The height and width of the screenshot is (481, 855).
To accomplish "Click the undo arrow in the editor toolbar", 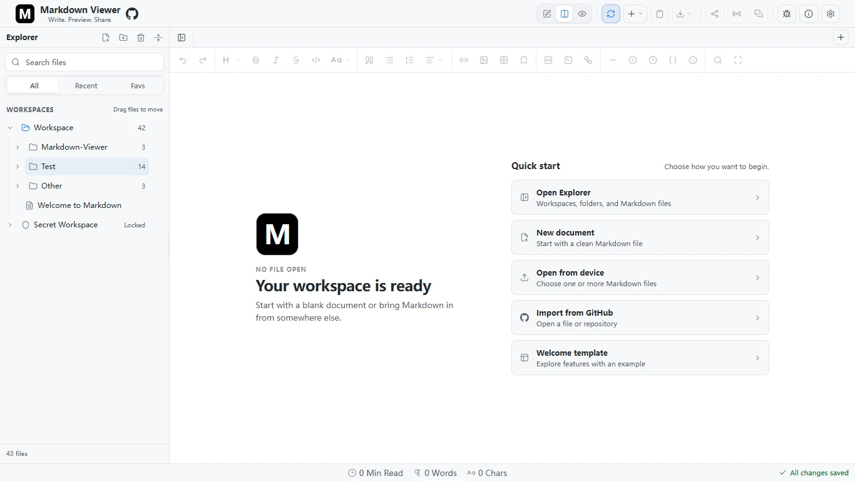I will pyautogui.click(x=183, y=60).
